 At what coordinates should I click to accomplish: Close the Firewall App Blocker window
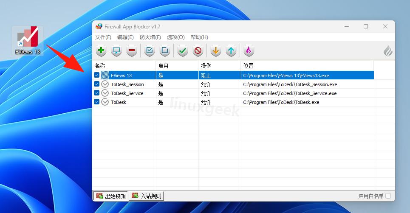pyautogui.click(x=385, y=26)
